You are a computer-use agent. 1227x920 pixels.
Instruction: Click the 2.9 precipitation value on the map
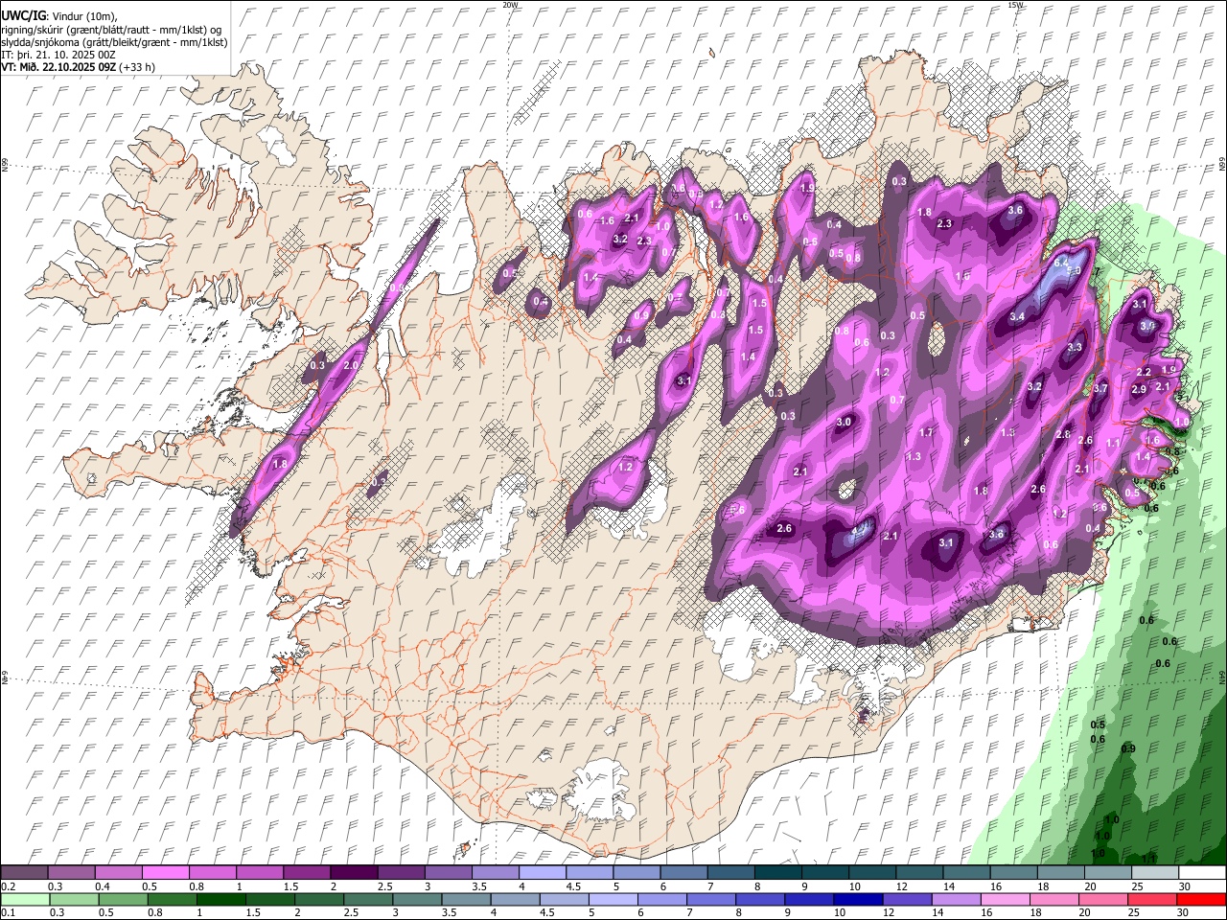tap(1139, 389)
